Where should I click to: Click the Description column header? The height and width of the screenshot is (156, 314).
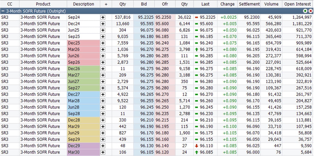(x=83, y=4)
